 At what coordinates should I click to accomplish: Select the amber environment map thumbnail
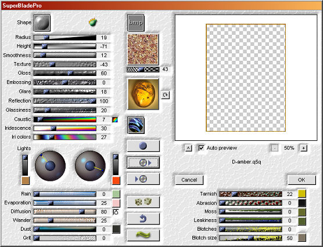(x=143, y=94)
